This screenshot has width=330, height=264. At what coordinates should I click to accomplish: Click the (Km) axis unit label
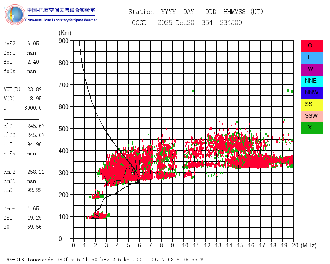pyautogui.click(x=65, y=33)
